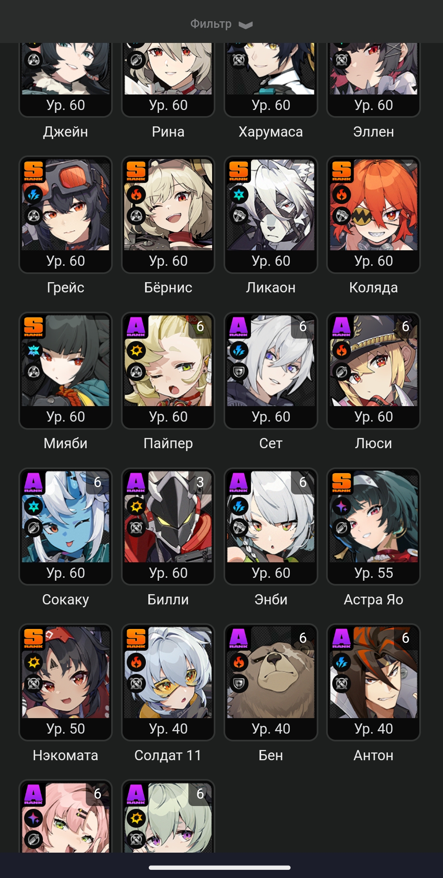Tap the Антон name label
Screen dimensions: 443x878
[x=374, y=755]
